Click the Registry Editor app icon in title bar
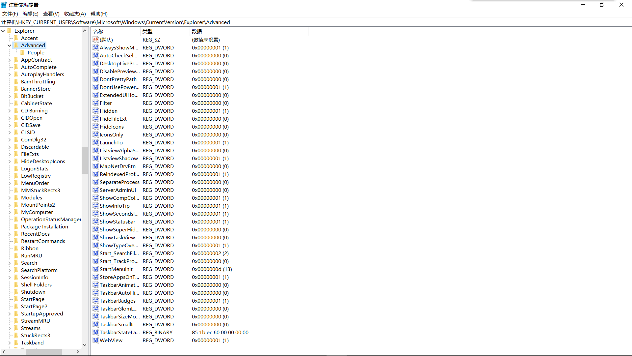Viewport: 632px width, 356px height. pyautogui.click(x=4, y=5)
